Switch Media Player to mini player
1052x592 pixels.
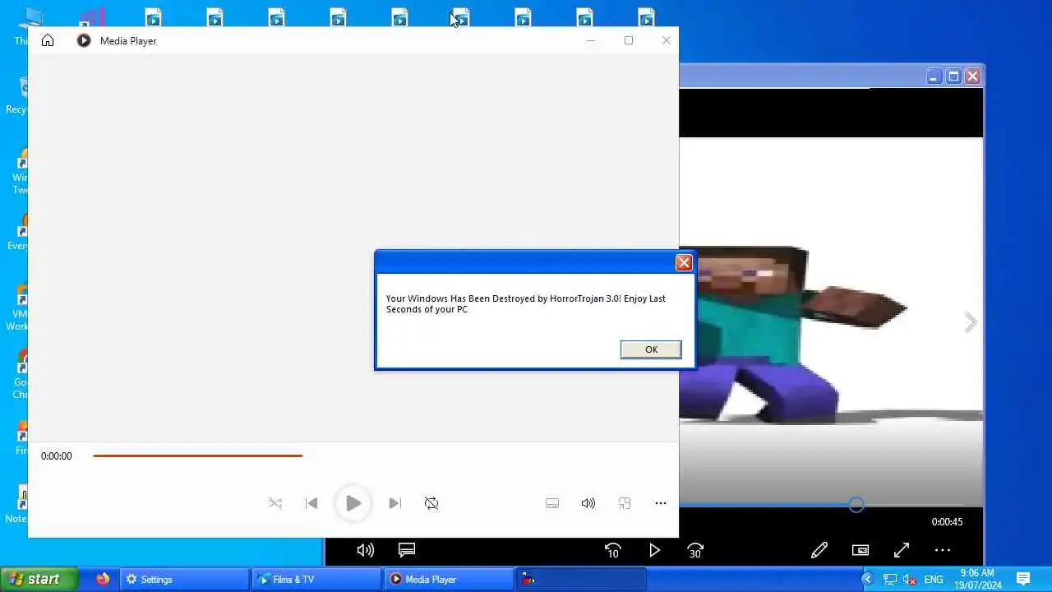[625, 503]
